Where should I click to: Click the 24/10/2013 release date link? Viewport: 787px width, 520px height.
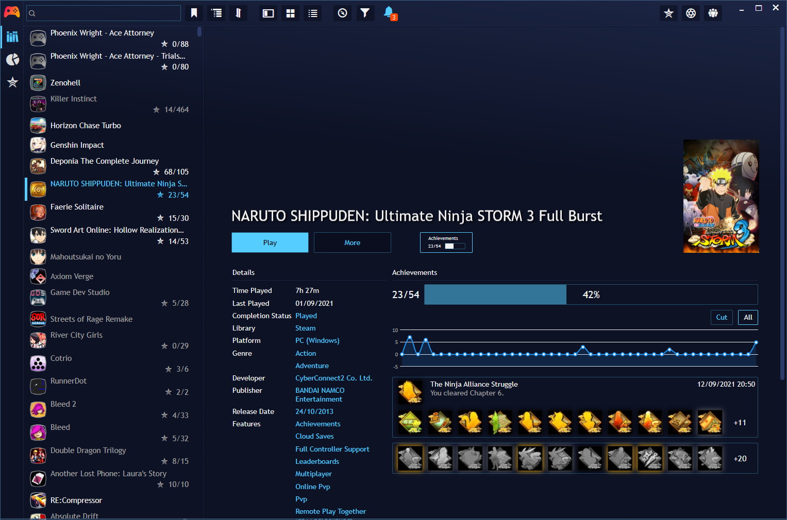[x=314, y=411]
